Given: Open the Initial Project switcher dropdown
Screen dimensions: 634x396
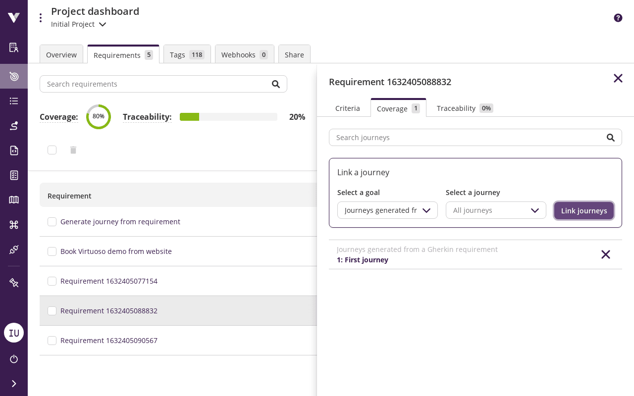Looking at the screenshot, I should 78,24.
